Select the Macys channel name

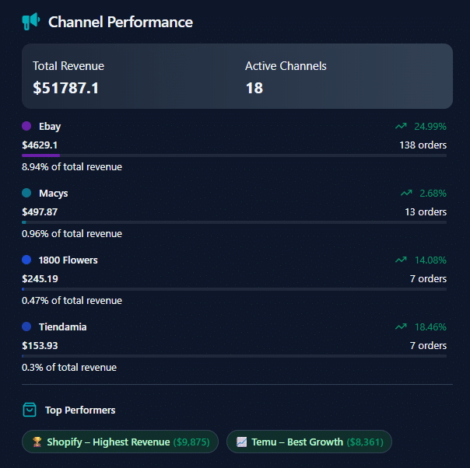[54, 194]
